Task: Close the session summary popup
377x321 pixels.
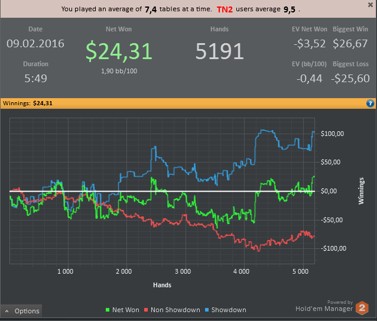Action: [370, 5]
